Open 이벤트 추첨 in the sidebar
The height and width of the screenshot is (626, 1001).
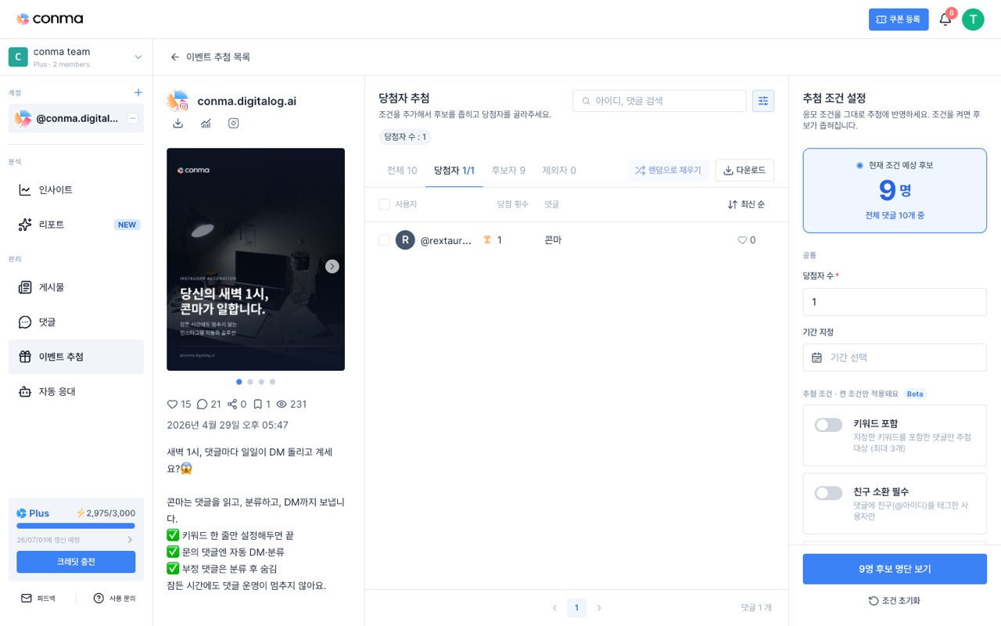click(x=76, y=357)
